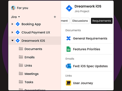Click the Outlook icon for iOS Spec Updates
122x91 pixels.
68,66
